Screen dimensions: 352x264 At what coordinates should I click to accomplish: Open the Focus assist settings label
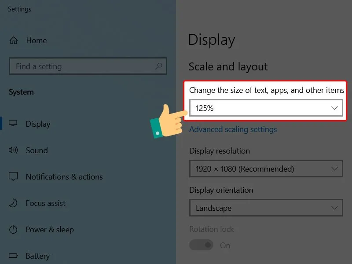coord(46,203)
